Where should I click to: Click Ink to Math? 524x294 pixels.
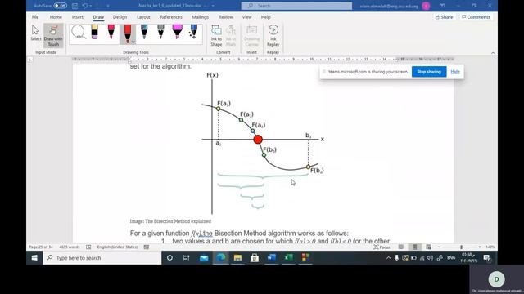(231, 36)
